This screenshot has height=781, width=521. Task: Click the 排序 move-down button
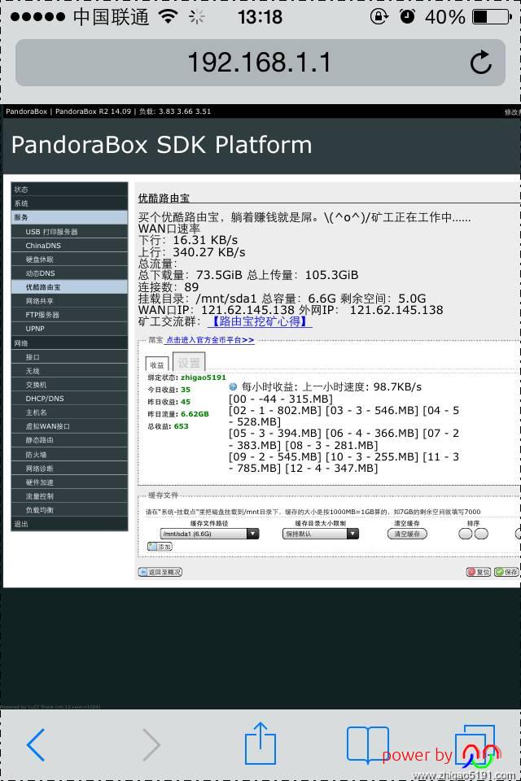(481, 534)
